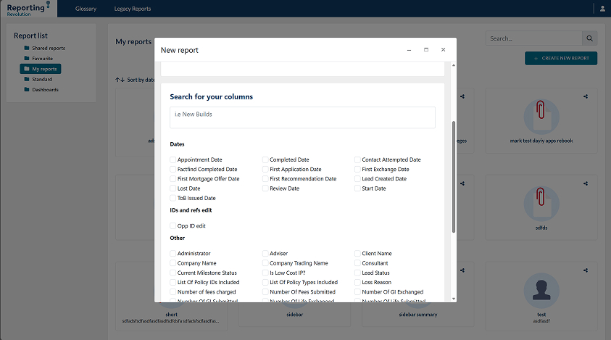Viewport: 611px width, 340px height.
Task: Tick the Opp ID edit checkbox
Action: pos(173,225)
